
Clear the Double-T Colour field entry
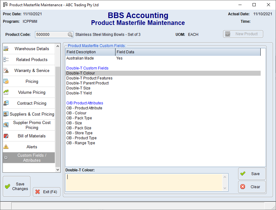coord(252,187)
